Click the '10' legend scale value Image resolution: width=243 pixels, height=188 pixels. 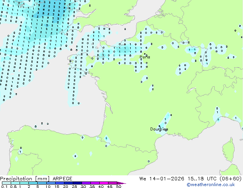tap(48, 186)
